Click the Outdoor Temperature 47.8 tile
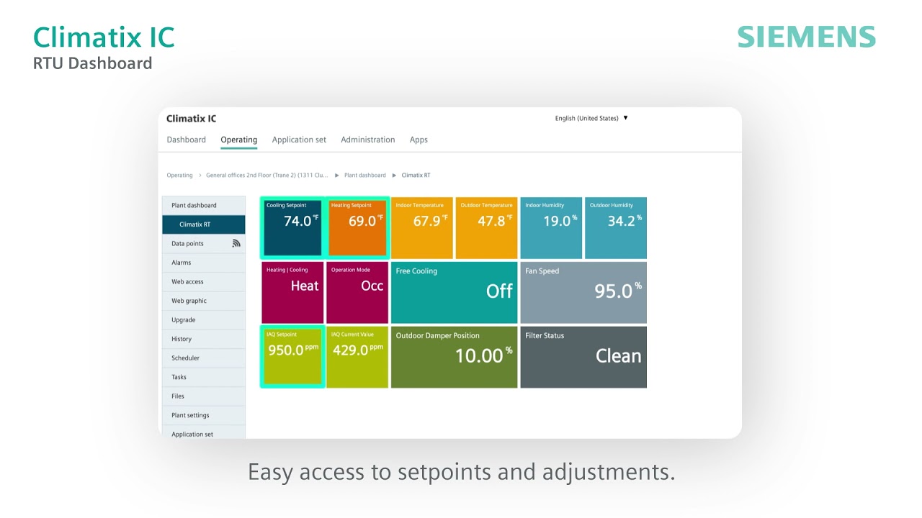The image size is (922, 518). [x=487, y=228]
